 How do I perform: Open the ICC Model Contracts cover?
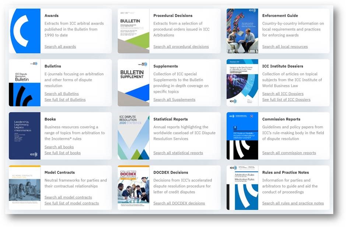point(25,188)
